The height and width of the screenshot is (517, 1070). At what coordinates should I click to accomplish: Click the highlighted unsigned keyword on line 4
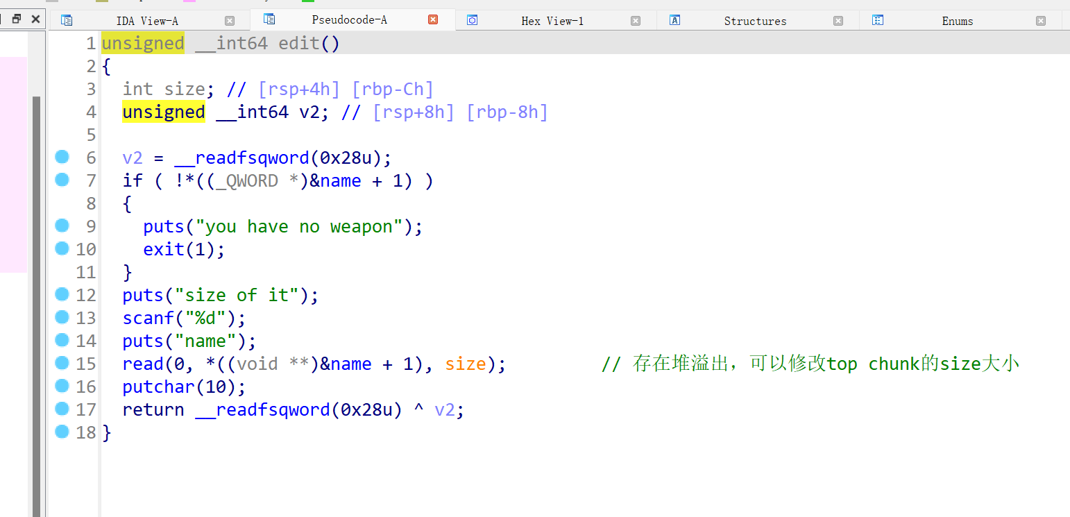[x=163, y=112]
